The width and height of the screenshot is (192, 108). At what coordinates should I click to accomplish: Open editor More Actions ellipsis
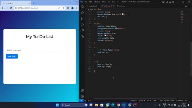coord(189,6)
